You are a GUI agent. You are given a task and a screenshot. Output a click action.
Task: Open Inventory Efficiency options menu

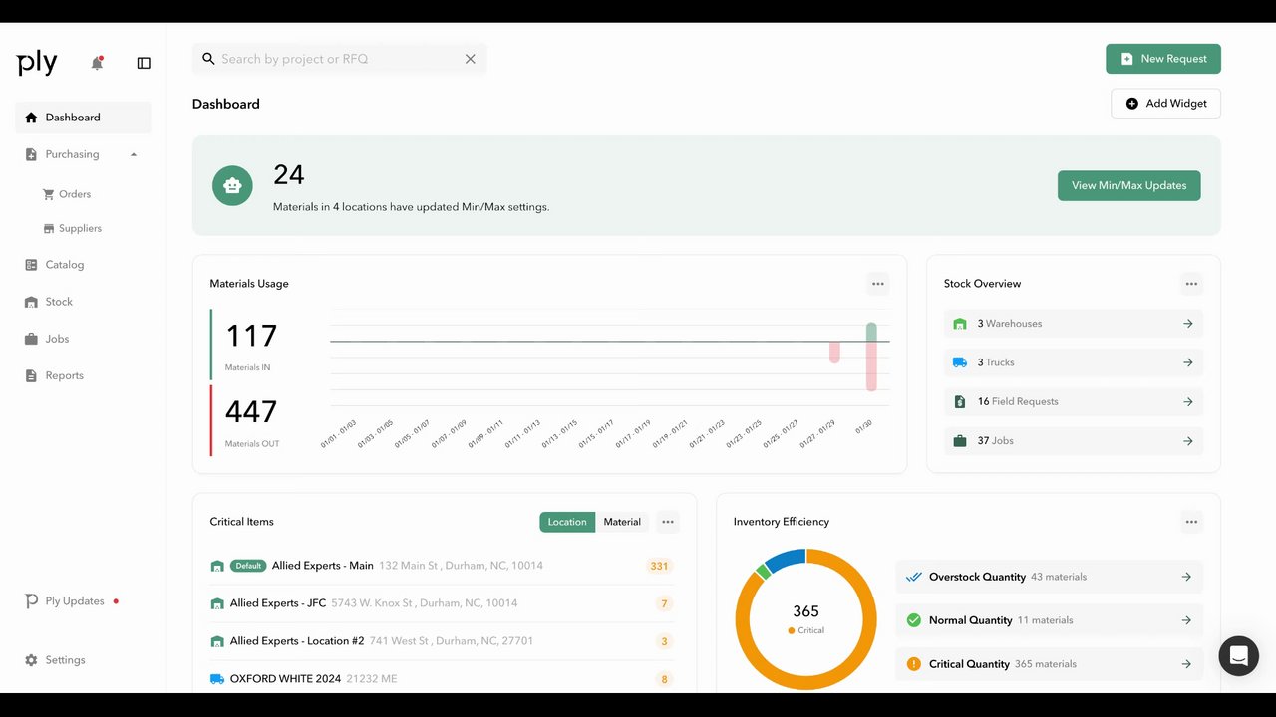(1191, 522)
